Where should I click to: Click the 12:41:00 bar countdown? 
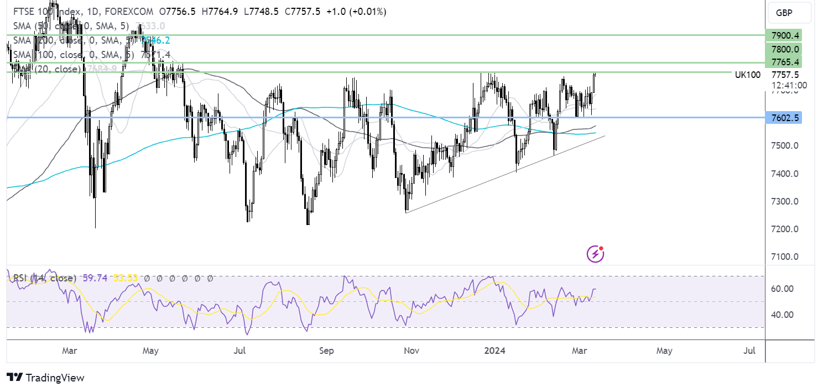[x=789, y=85]
